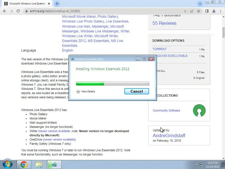
Task: Open Windows Live Messenger topic link
Action: (x=100, y=31)
